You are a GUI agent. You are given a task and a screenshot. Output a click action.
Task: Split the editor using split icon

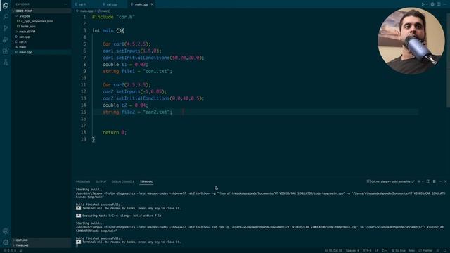point(439,4)
